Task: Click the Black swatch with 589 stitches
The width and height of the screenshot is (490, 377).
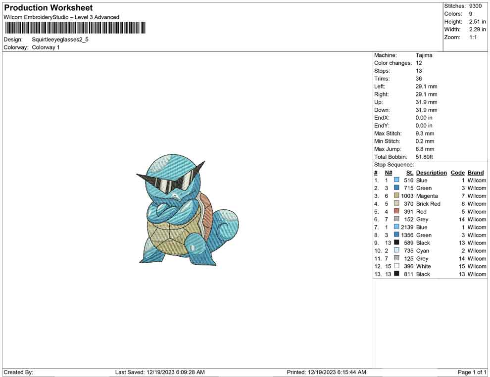Action: pos(396,242)
